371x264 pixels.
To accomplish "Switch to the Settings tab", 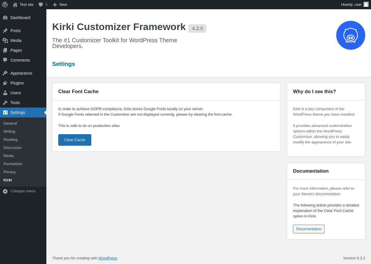I will (63, 64).
